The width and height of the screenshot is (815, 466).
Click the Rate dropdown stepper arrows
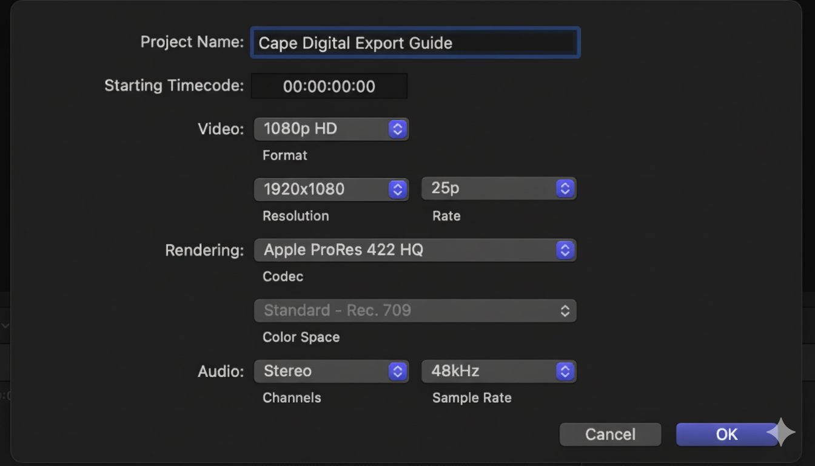565,189
